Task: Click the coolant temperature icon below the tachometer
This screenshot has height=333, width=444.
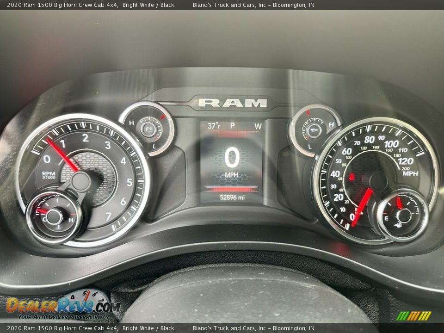Action: (x=58, y=228)
